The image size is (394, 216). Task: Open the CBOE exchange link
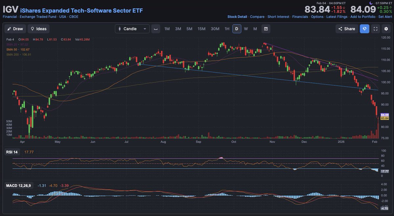tap(74, 16)
